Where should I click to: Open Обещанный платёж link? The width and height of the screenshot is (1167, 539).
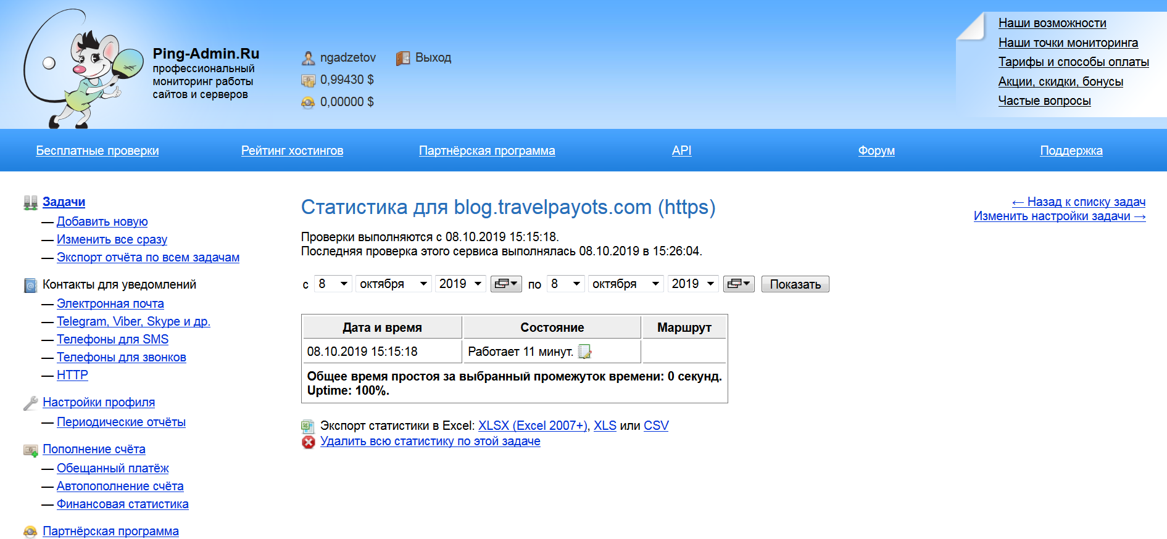click(113, 468)
